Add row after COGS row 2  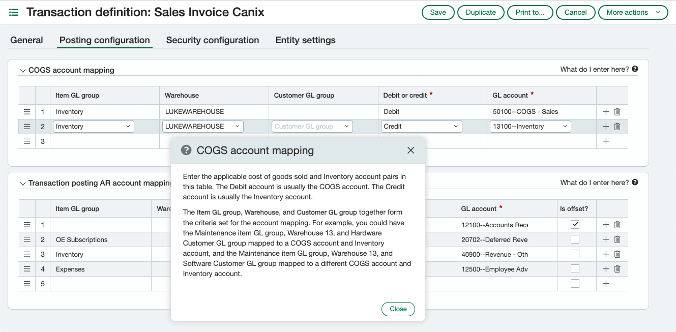606,127
